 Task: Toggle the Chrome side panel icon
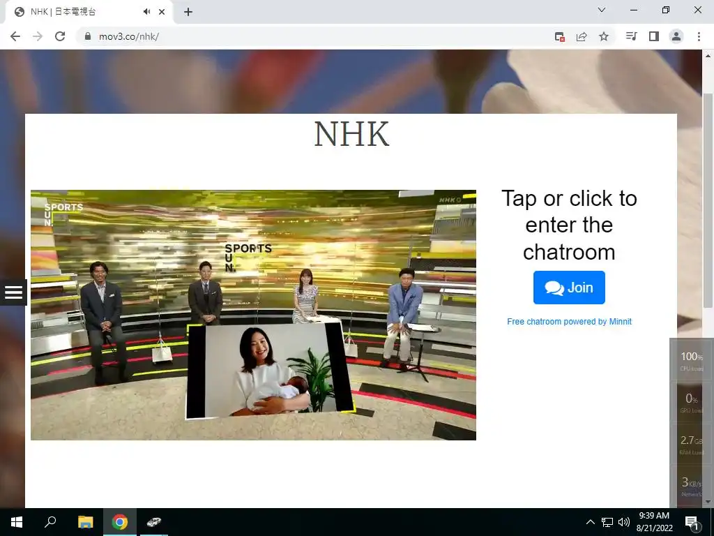tap(654, 36)
